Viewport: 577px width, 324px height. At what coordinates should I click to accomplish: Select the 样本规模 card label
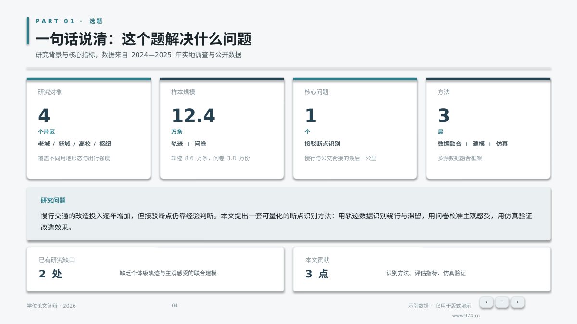click(x=183, y=92)
